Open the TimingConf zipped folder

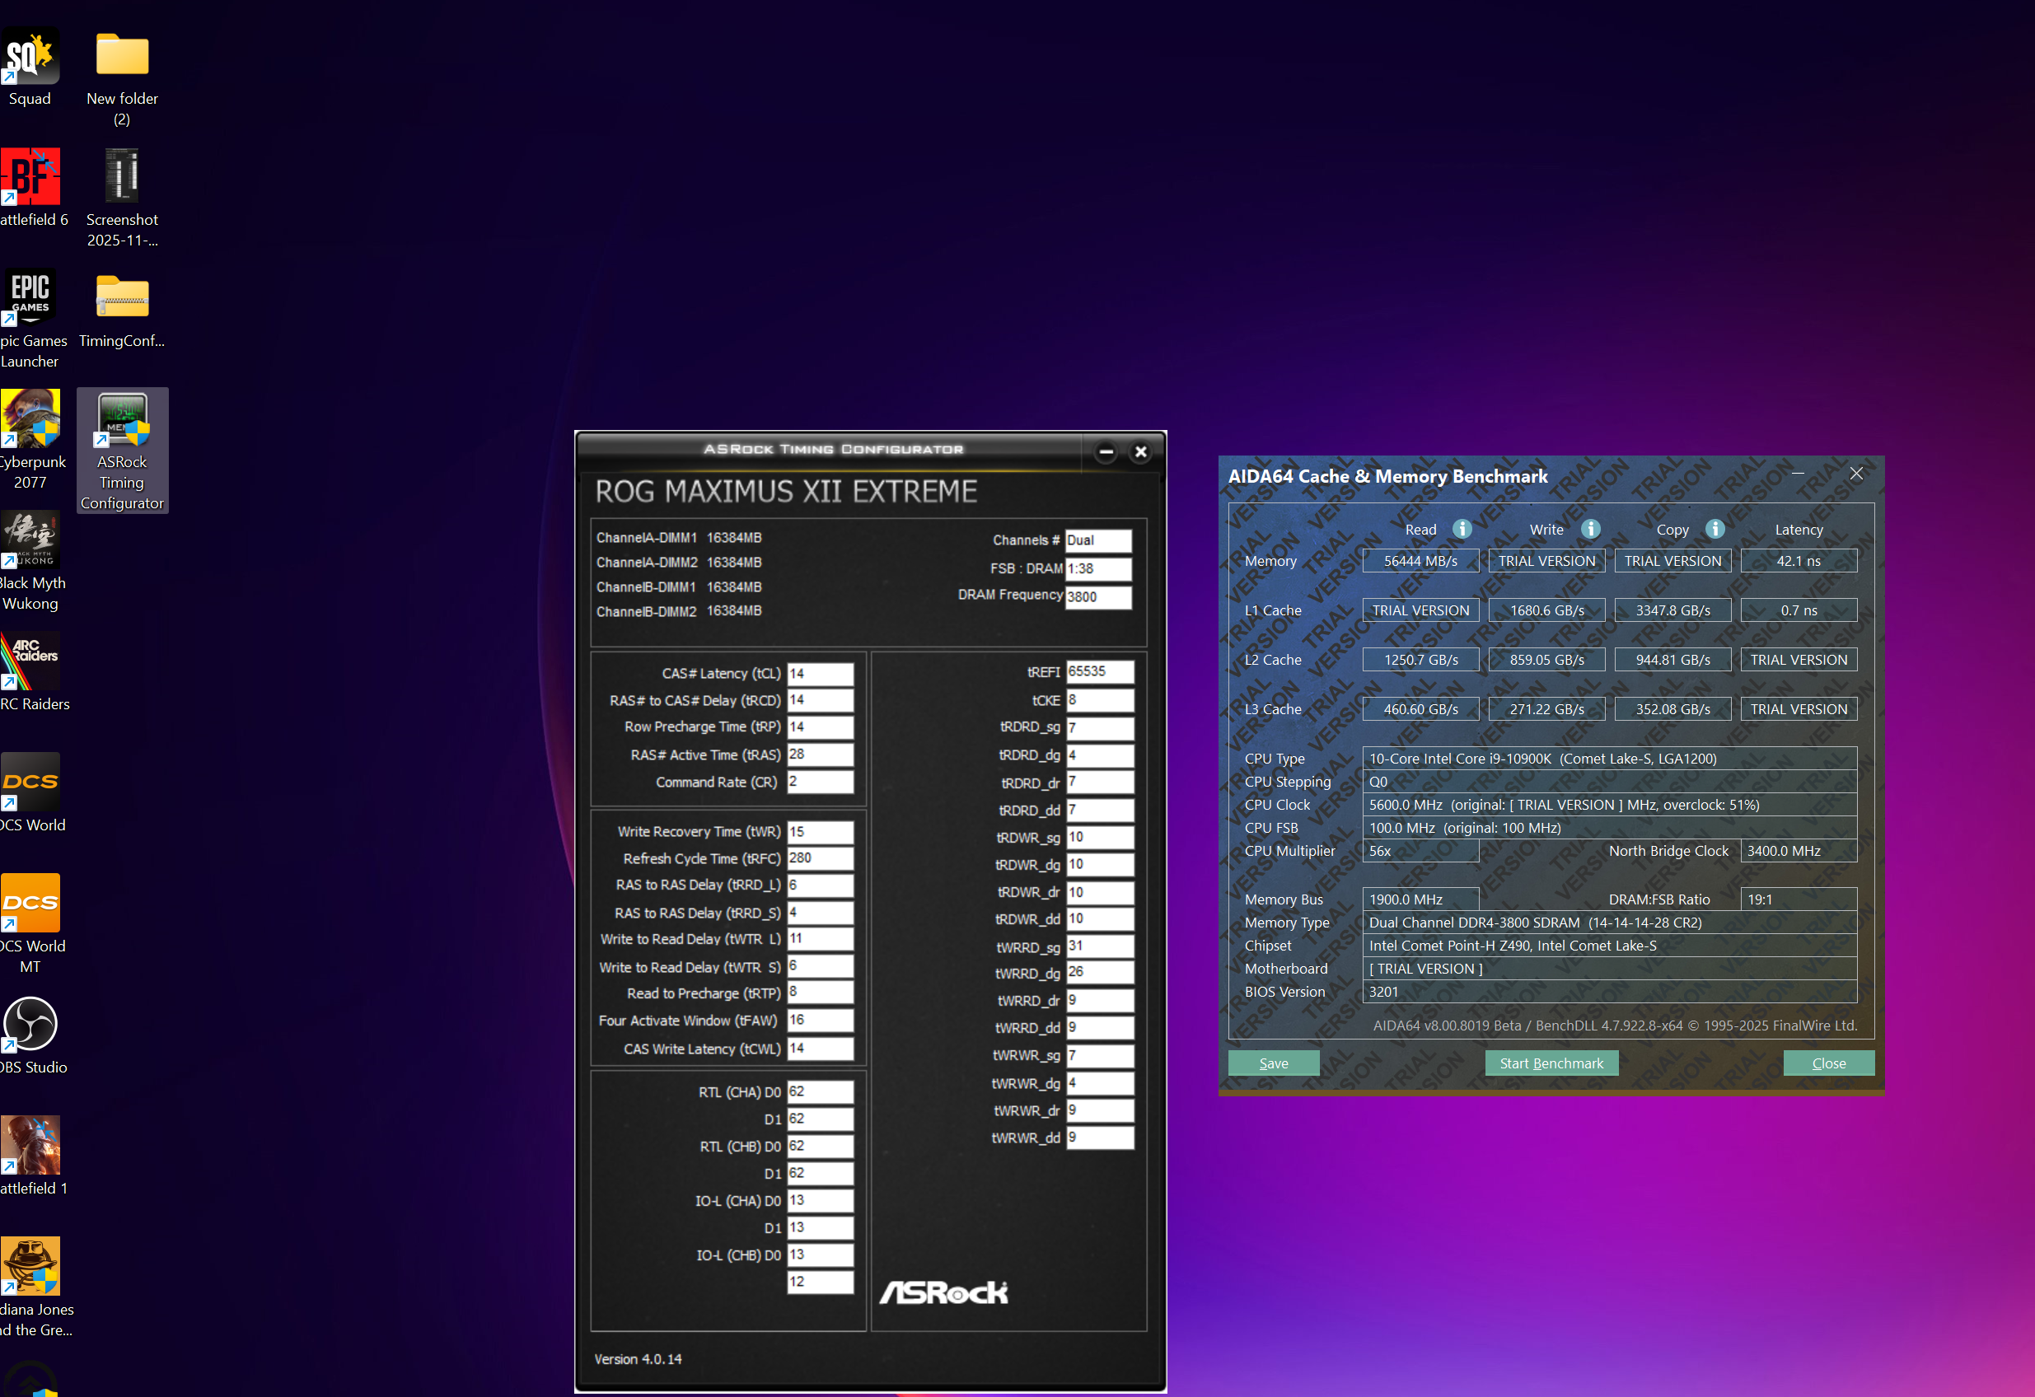pyautogui.click(x=122, y=311)
